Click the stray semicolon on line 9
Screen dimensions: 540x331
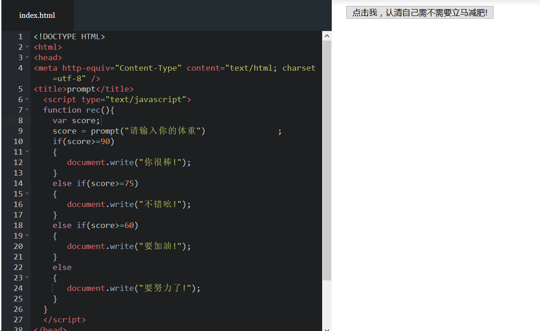[280, 132]
